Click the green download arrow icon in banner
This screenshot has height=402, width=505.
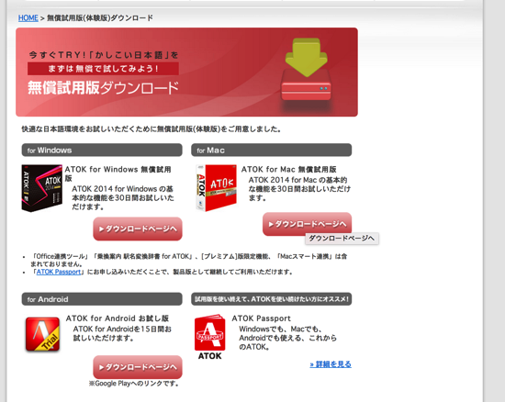pos(307,58)
